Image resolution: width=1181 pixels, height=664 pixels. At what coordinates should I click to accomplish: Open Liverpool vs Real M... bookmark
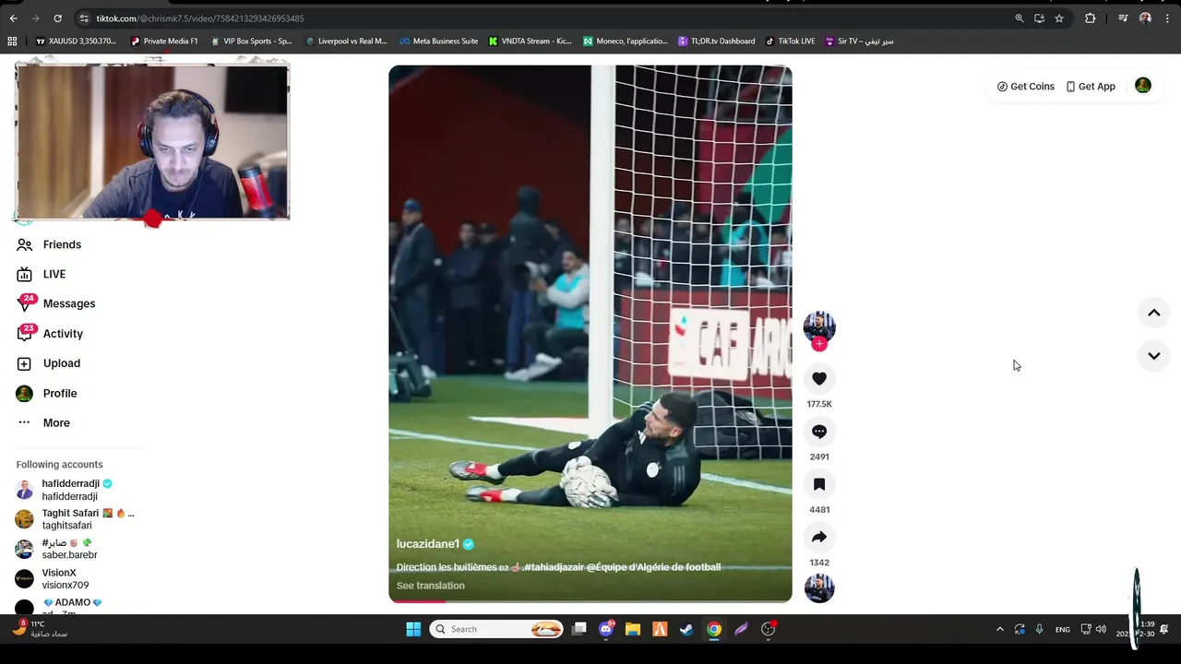click(346, 41)
